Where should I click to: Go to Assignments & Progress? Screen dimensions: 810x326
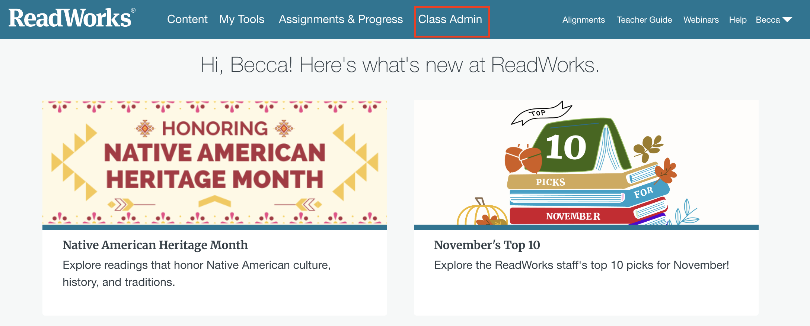tap(341, 19)
